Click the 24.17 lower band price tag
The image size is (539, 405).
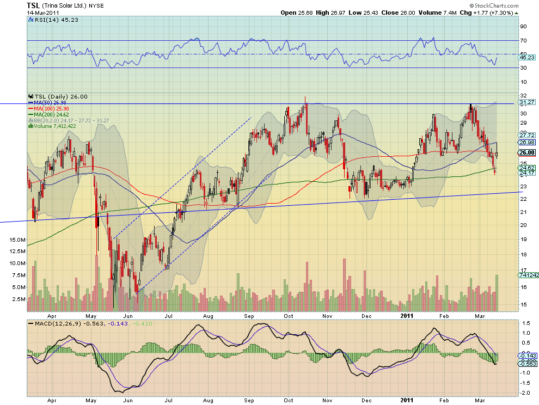click(526, 173)
